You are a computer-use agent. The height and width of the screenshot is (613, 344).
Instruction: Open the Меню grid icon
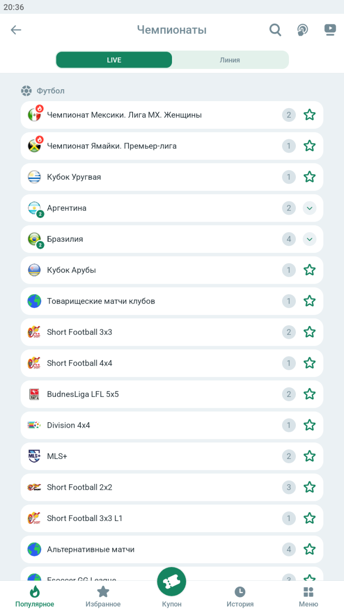[x=308, y=592]
